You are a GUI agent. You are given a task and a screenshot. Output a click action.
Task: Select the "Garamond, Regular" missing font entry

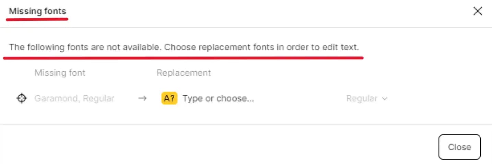click(74, 98)
